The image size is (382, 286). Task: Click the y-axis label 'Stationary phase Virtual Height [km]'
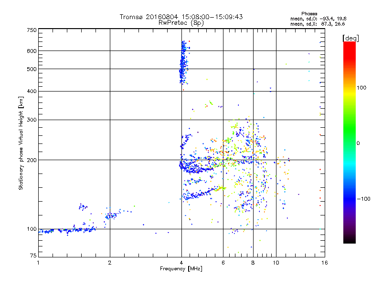coord(21,143)
